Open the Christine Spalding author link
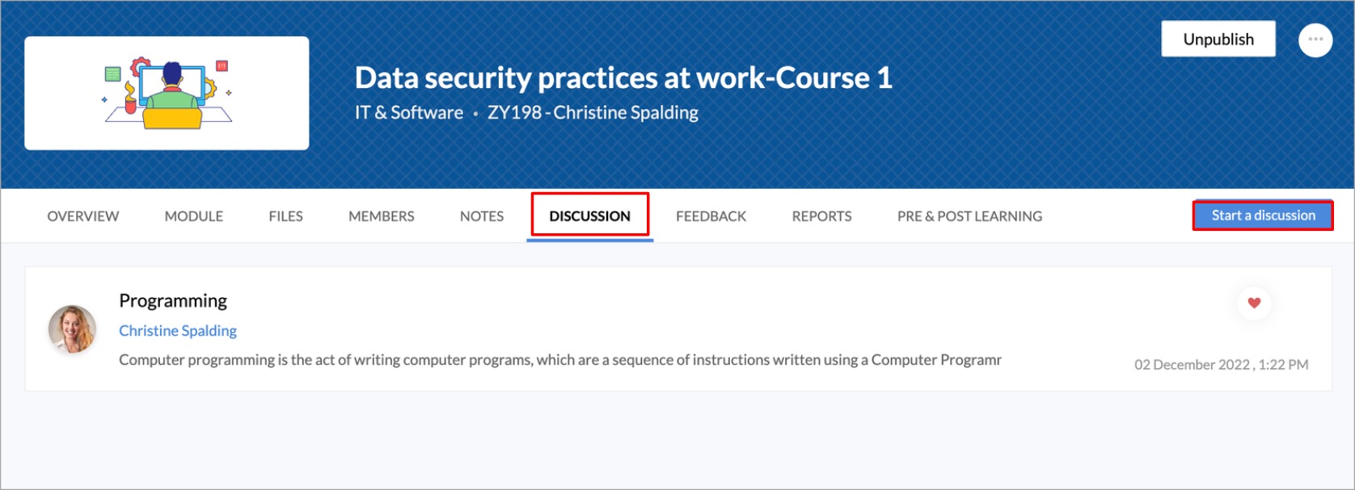Image resolution: width=1355 pixels, height=490 pixels. point(178,331)
